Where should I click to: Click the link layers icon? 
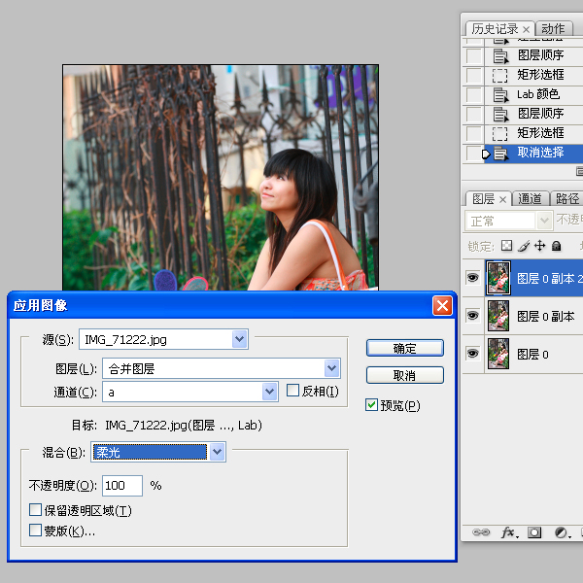pyautogui.click(x=479, y=532)
